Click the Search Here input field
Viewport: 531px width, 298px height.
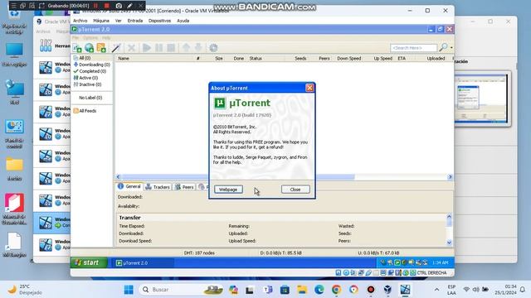click(x=413, y=48)
